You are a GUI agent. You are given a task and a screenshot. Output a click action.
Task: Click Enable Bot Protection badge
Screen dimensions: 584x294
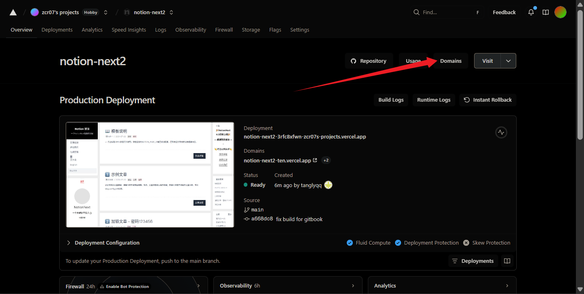coord(125,286)
